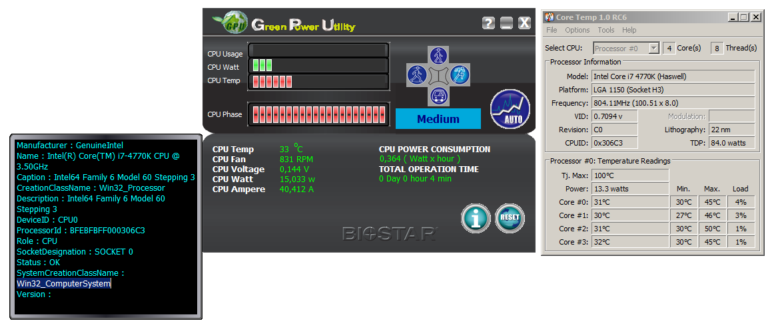The height and width of the screenshot is (335, 776).
Task: Click the ProcessorId line BFEBFBFF000306C3
Action: coord(81,231)
